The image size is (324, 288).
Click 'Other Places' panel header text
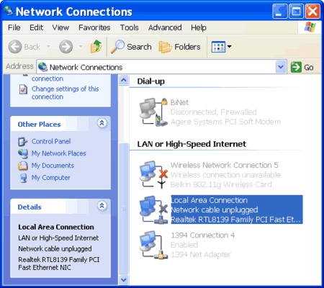click(x=39, y=125)
